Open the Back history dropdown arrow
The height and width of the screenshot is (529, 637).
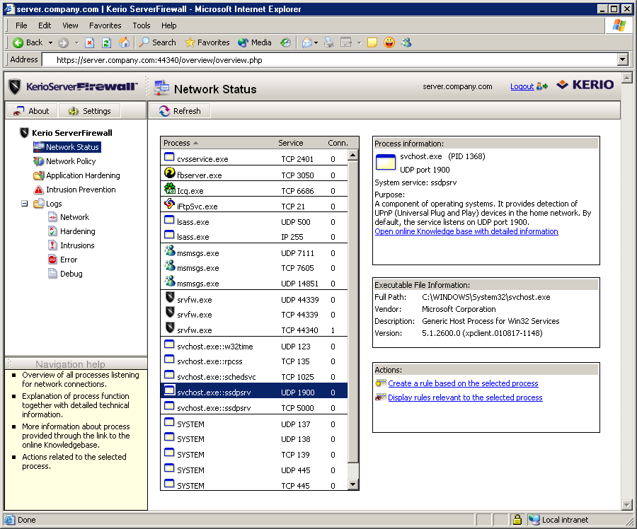(50, 42)
